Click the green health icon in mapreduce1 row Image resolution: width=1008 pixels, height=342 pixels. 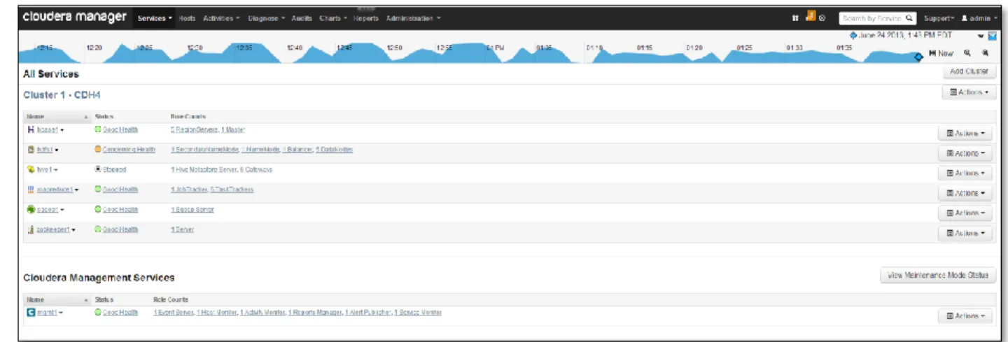97,190
